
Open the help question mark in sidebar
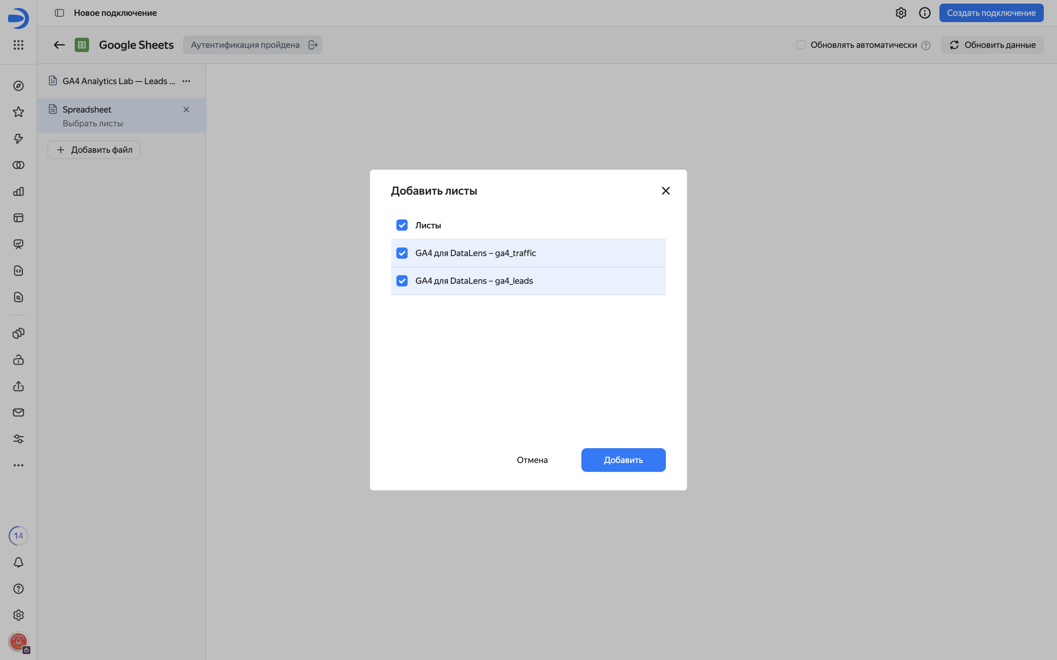pyautogui.click(x=18, y=589)
